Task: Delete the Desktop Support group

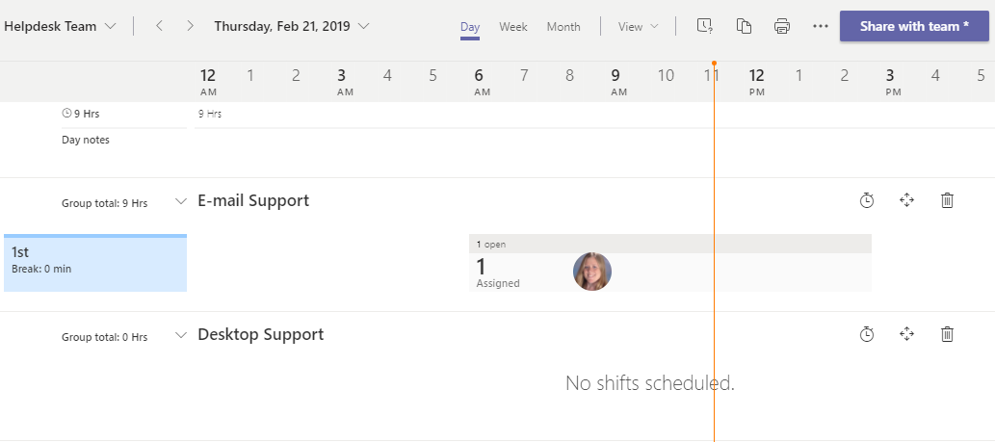Action: 947,334
